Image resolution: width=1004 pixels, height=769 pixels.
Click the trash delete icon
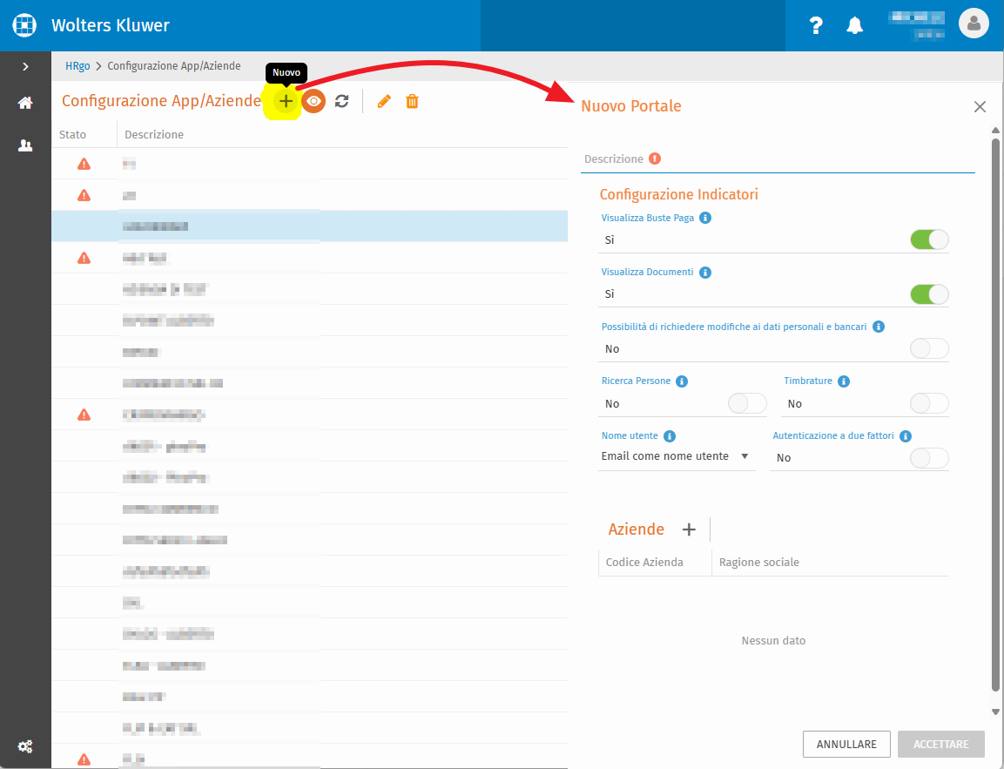413,101
